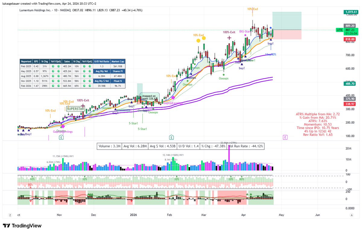Viewport: 362px width, 233px height.
Task: Click the gray 889.20 price label
Action: pyautogui.click(x=349, y=26)
